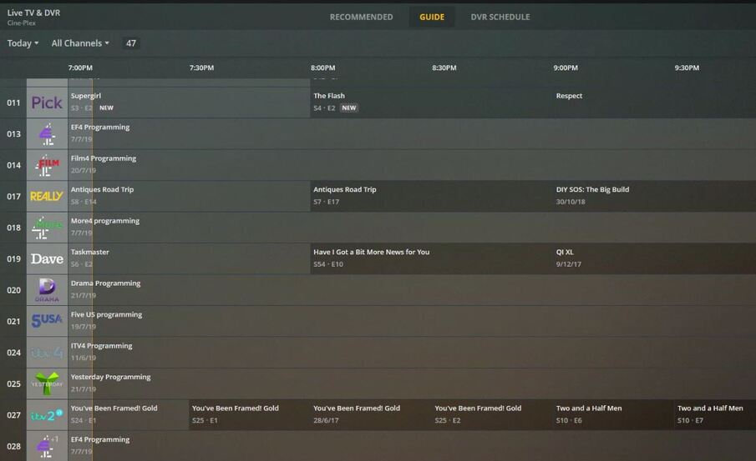Image resolution: width=756 pixels, height=461 pixels.
Task: Switch to the Recommended tab
Action: (x=361, y=17)
